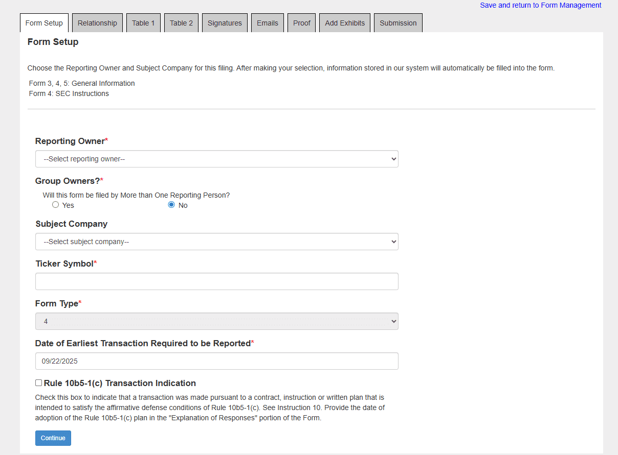618x455 pixels.
Task: Enable Rule 10b5-1(c) Transaction Indication checkbox
Action: pos(39,383)
